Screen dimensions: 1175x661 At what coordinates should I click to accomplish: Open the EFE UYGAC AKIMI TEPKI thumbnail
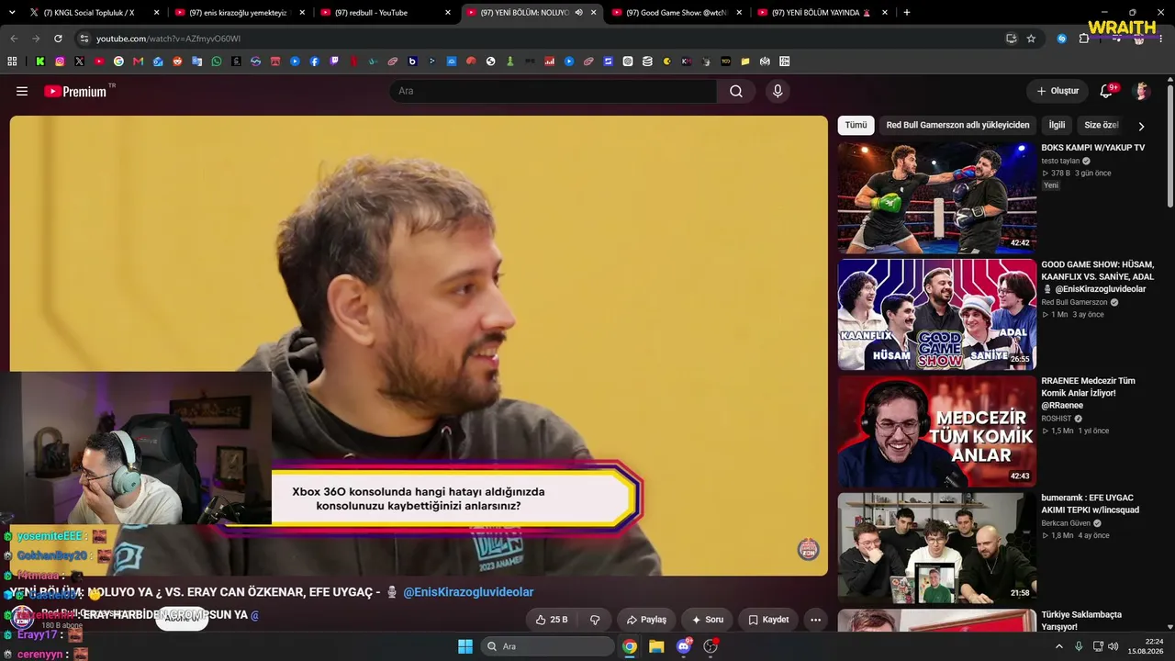pyautogui.click(x=936, y=549)
